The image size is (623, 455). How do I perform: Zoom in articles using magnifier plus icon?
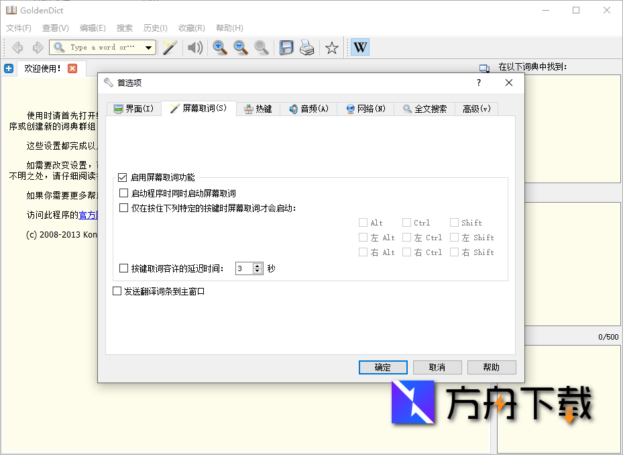(220, 47)
